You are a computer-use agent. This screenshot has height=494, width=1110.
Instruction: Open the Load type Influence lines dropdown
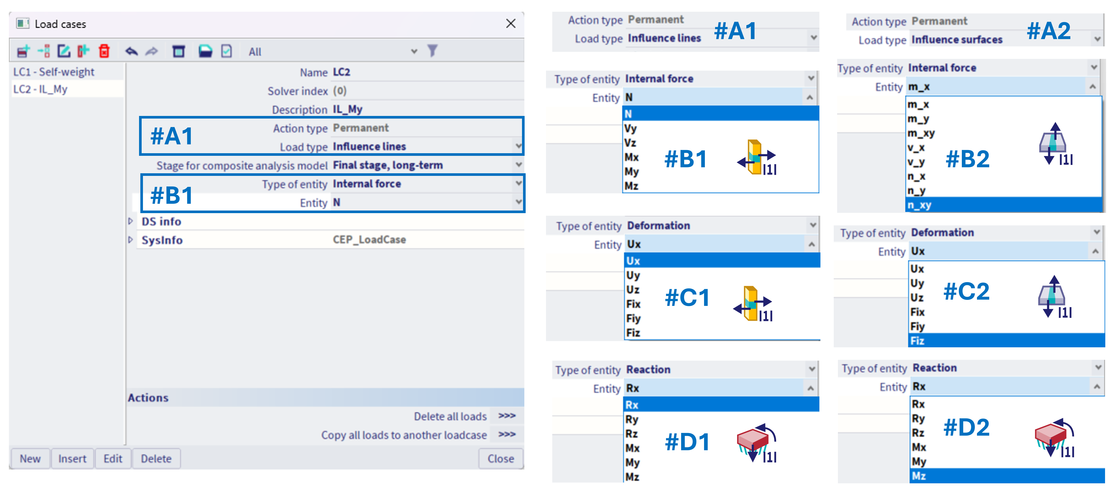(x=518, y=146)
